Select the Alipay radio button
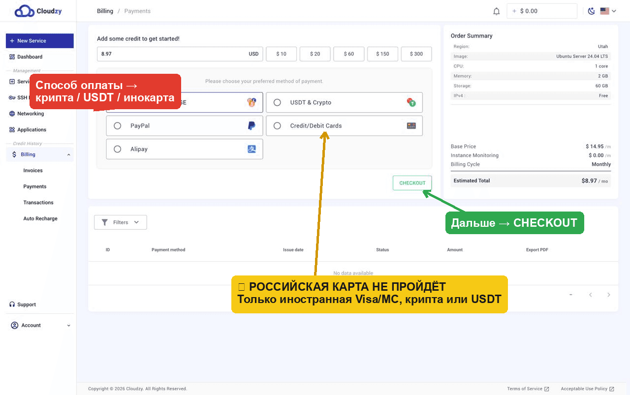This screenshot has height=395, width=630. 117,149
